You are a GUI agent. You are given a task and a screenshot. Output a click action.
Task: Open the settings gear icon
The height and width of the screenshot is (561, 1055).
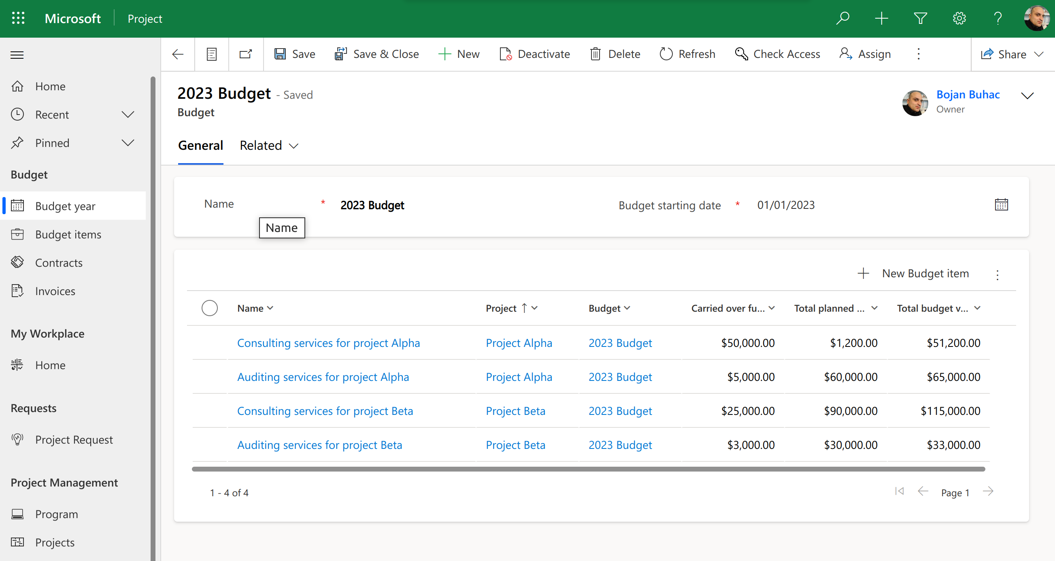[x=959, y=19]
